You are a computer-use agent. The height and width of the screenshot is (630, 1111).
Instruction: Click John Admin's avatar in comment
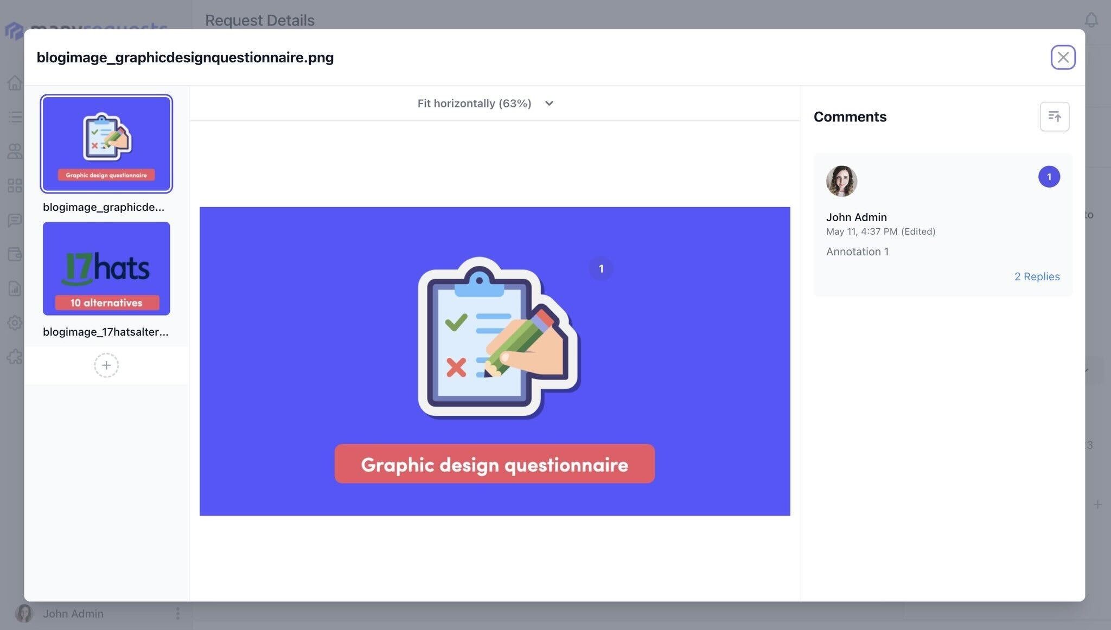click(841, 181)
